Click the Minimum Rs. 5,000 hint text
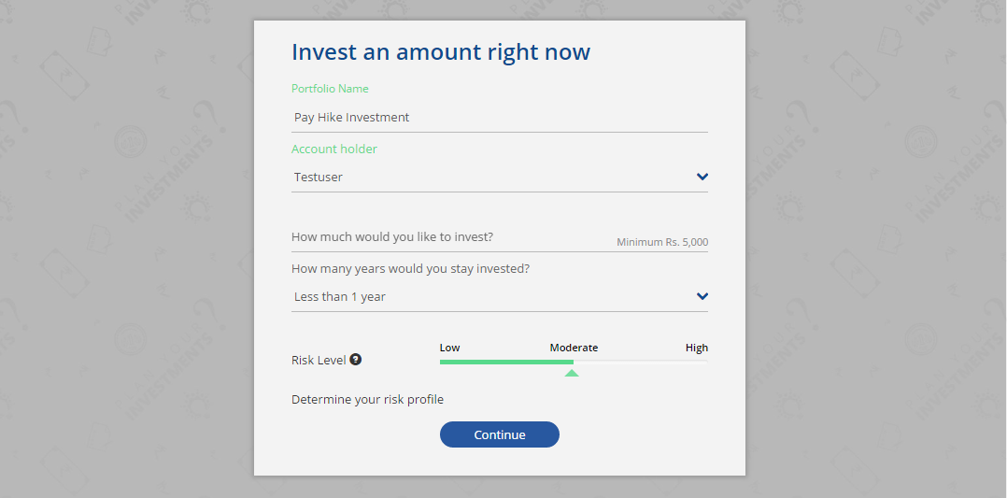Image resolution: width=1007 pixels, height=498 pixels. 662,242
